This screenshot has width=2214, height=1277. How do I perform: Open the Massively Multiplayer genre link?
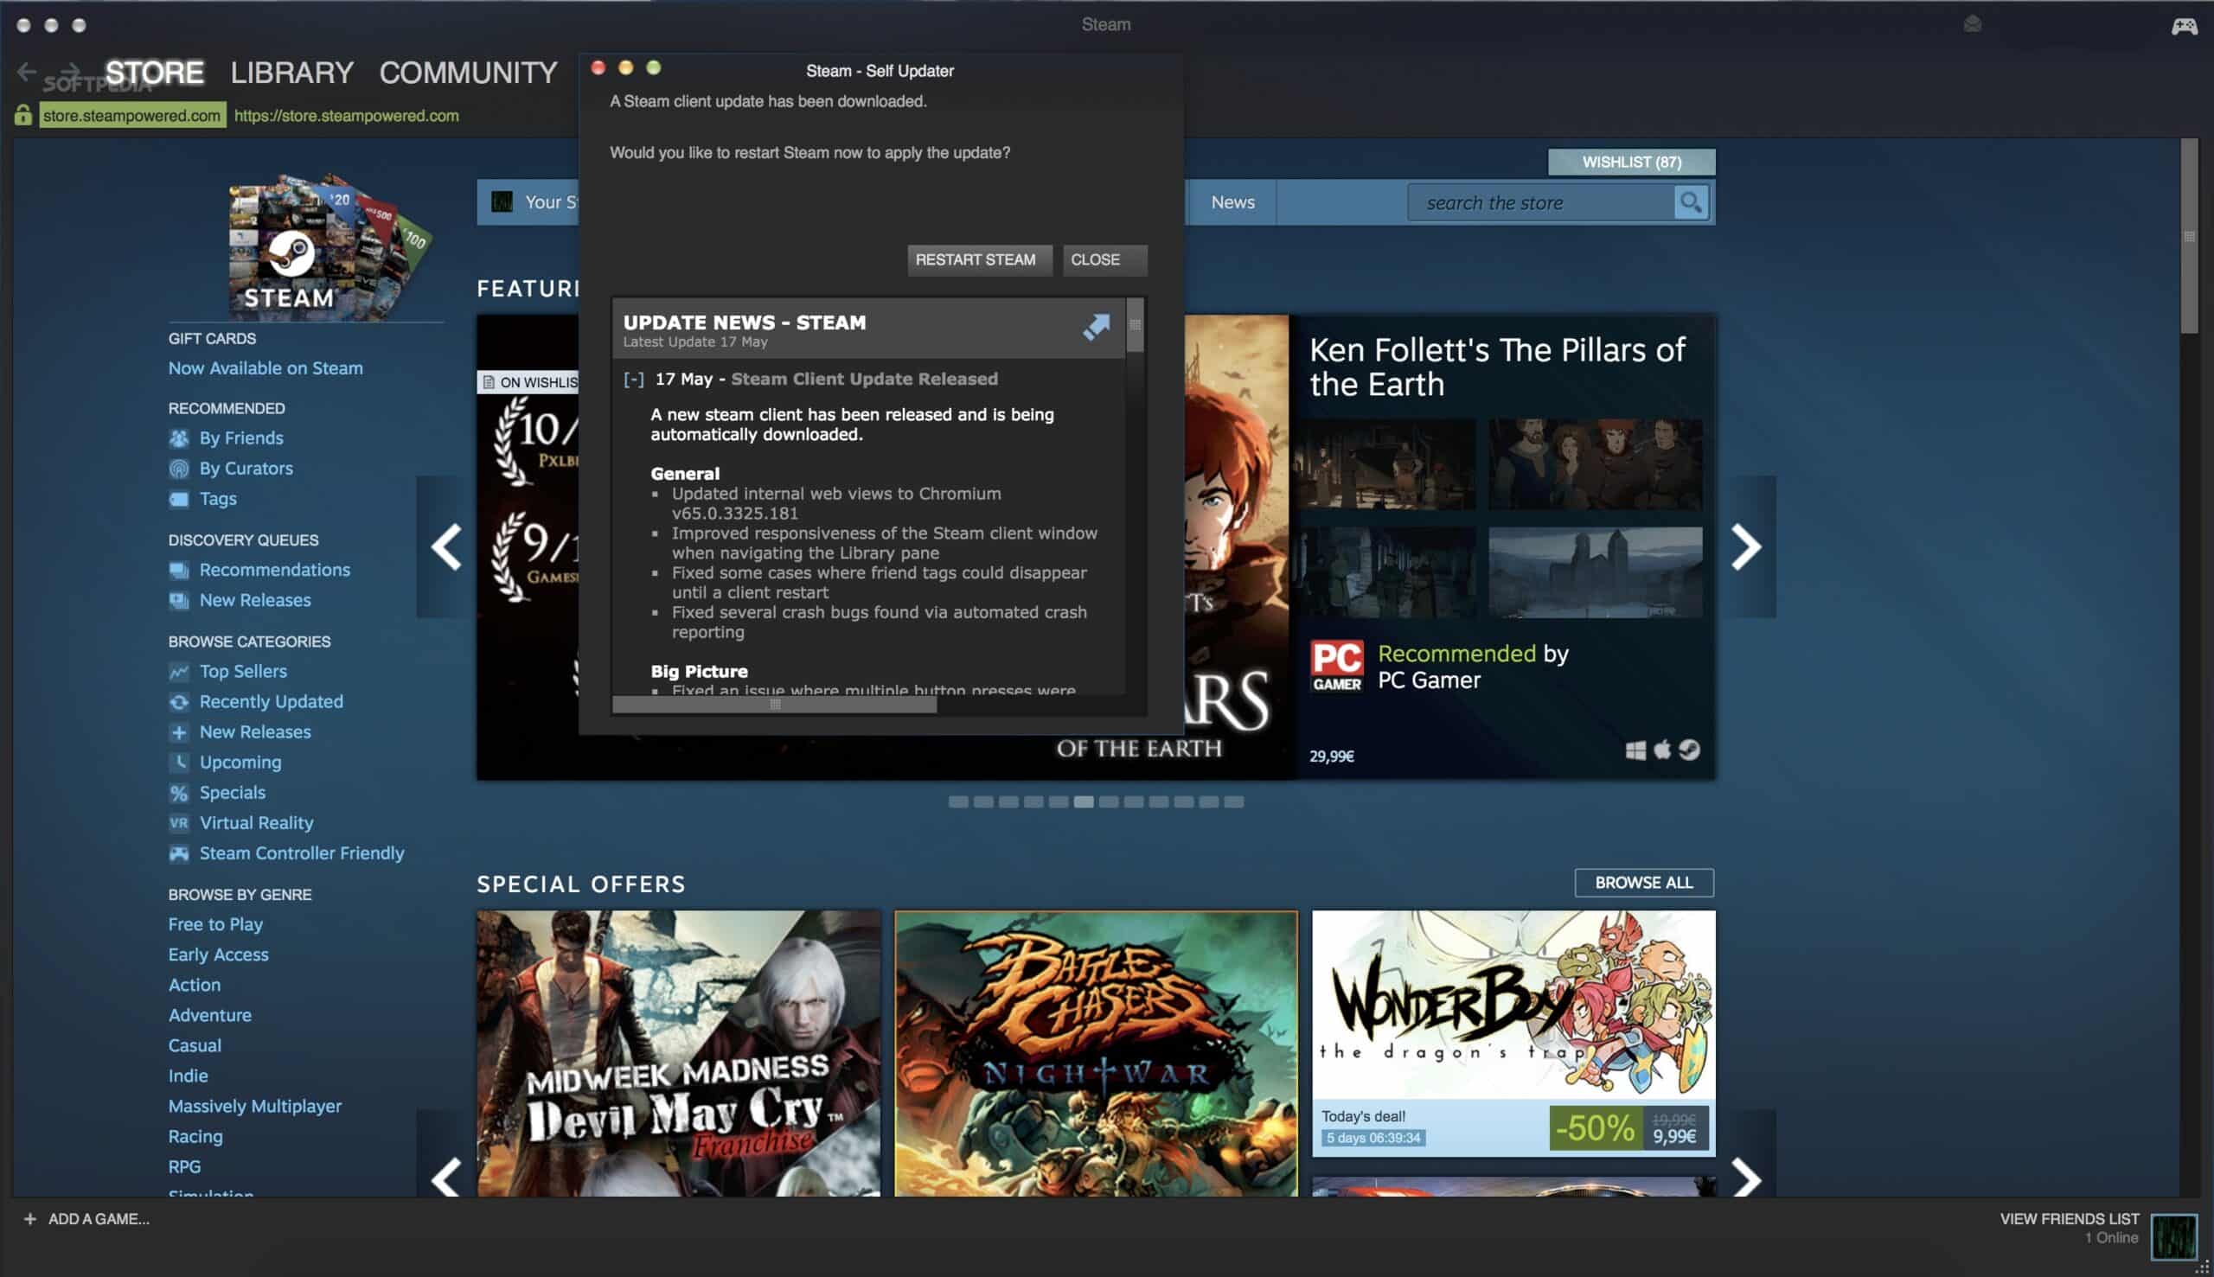point(255,1107)
